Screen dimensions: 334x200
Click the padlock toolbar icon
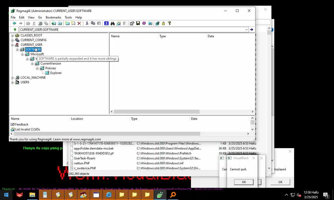(x=163, y=23)
